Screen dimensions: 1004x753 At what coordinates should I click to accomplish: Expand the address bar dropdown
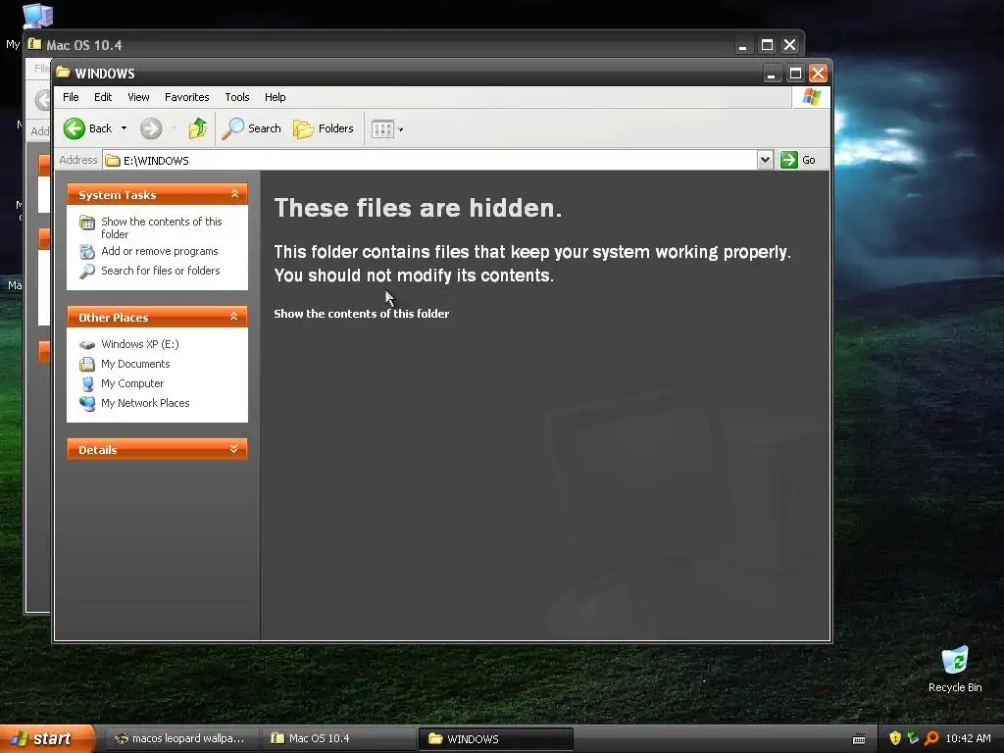click(765, 160)
